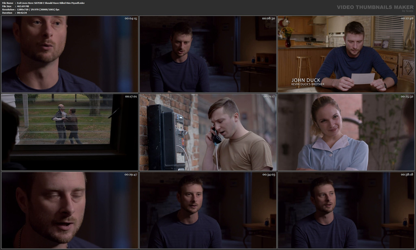Select the waitress thumbnail at 00:25:32
The height and width of the screenshot is (250, 416).
346,132
